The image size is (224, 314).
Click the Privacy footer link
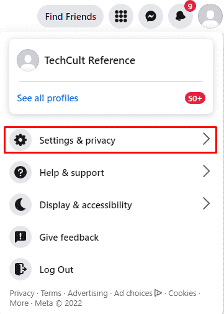(22, 293)
